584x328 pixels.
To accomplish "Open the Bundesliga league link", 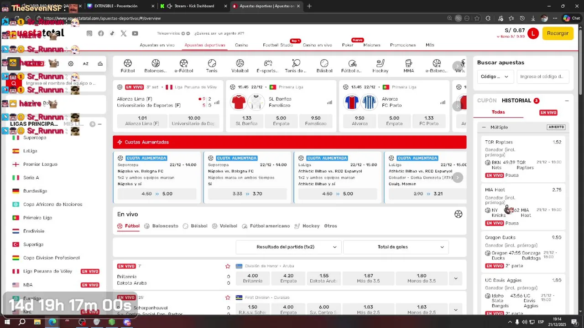I will click(x=35, y=191).
